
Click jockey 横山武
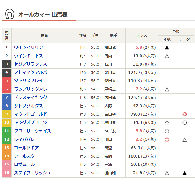coord(110,48)
